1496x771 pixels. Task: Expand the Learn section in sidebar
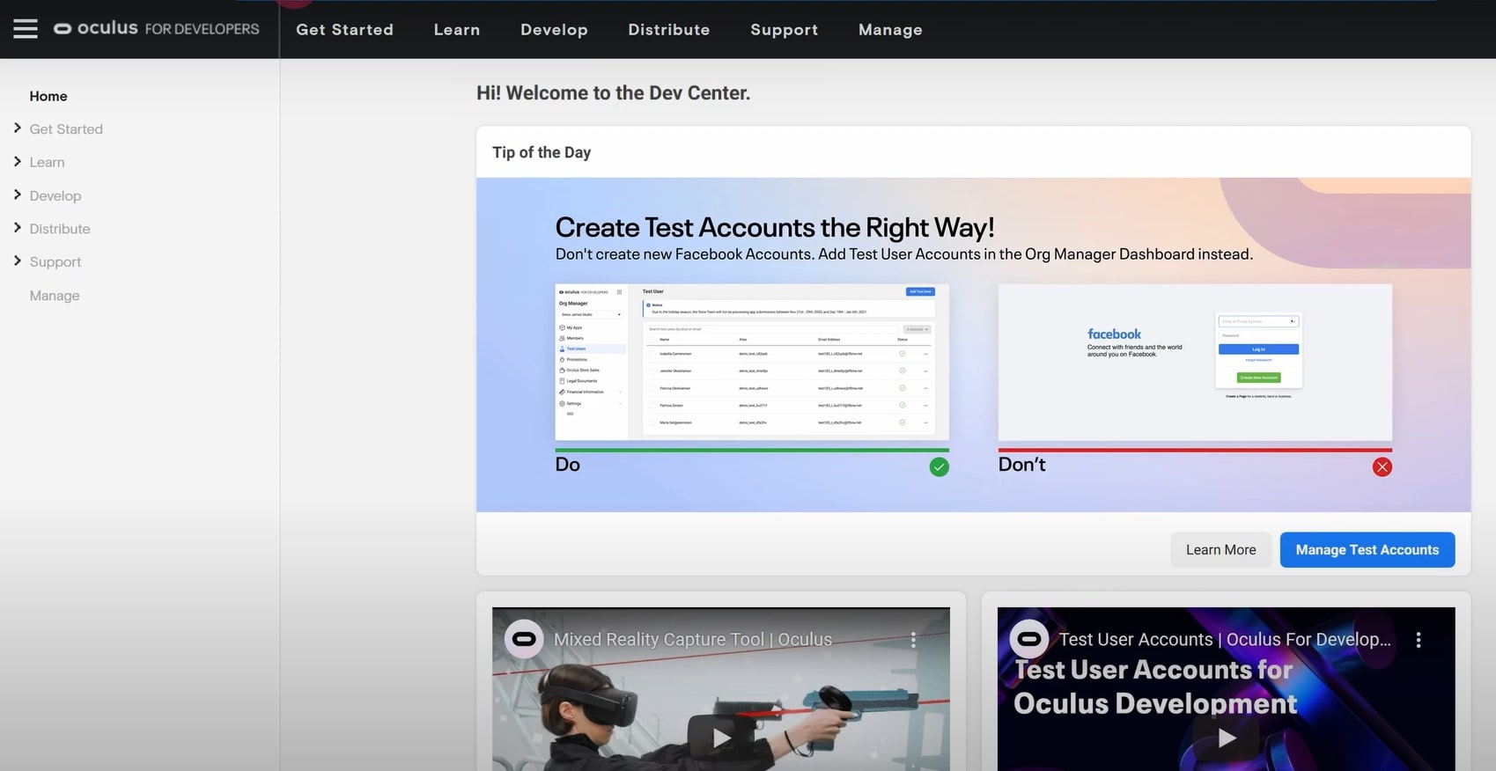click(x=18, y=162)
